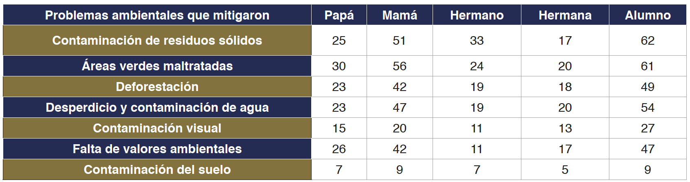Select the Alumno column header
Image resolution: width=690 pixels, height=182 pixels.
click(x=648, y=15)
